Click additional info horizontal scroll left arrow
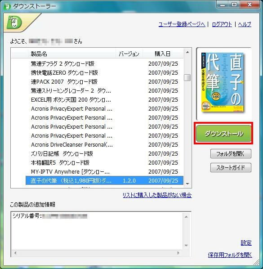The width and height of the screenshot is (263, 269). pyautogui.click(x=15, y=253)
